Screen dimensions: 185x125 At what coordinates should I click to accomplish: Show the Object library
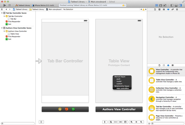(168, 65)
